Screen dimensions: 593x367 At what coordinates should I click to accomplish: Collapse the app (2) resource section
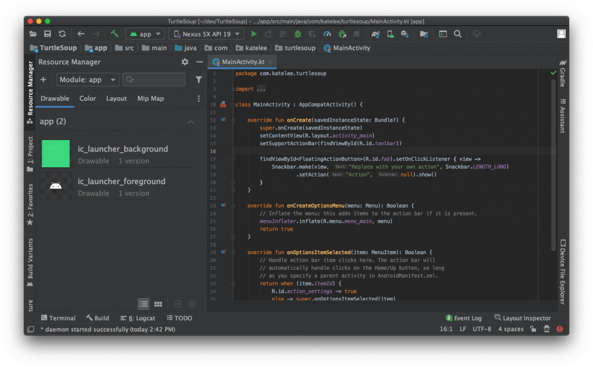click(x=191, y=122)
